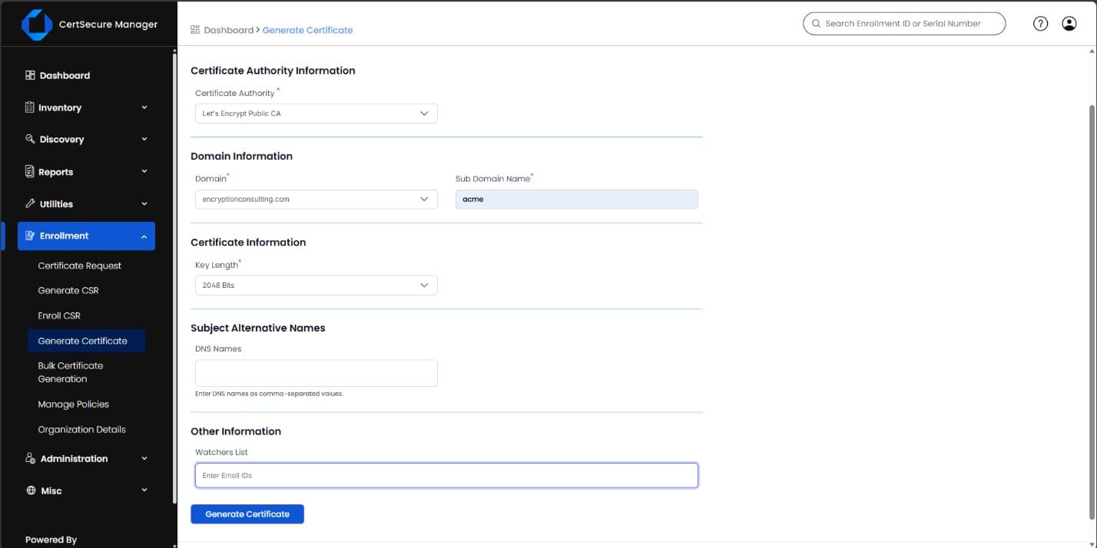Click the Misc globe icon
This screenshot has height=548, width=1097.
pos(31,490)
